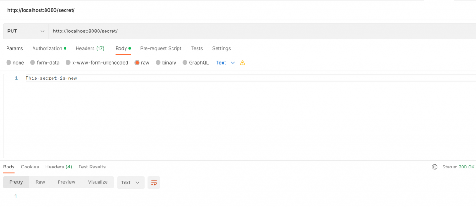
Task: Open the response Text format dropdown
Action: pos(131,182)
